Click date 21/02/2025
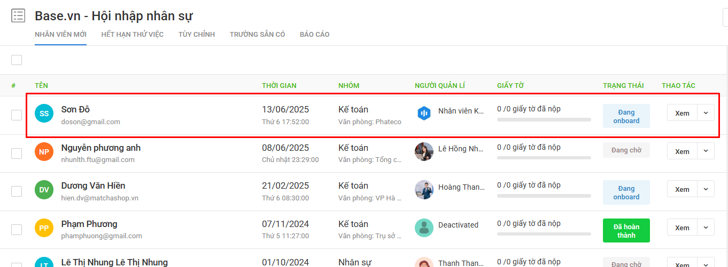This screenshot has height=267, width=728. coord(285,185)
